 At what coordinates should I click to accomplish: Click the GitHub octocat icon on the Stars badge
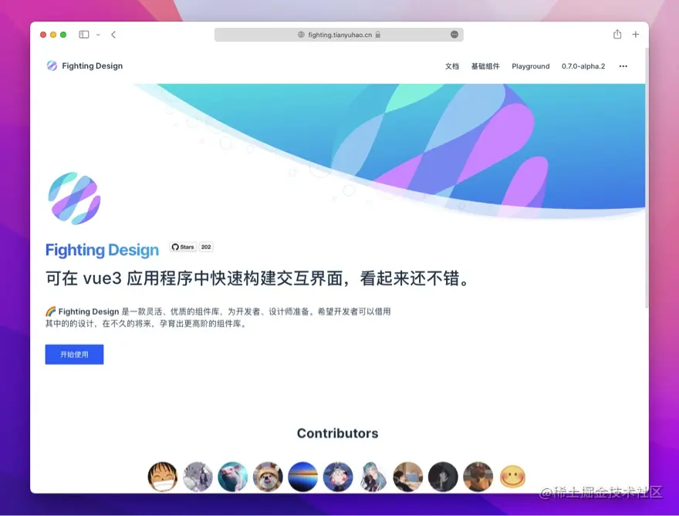pos(175,247)
